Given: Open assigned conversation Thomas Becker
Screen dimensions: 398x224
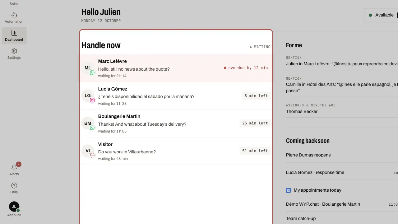Looking at the screenshot, I should coord(342,109).
